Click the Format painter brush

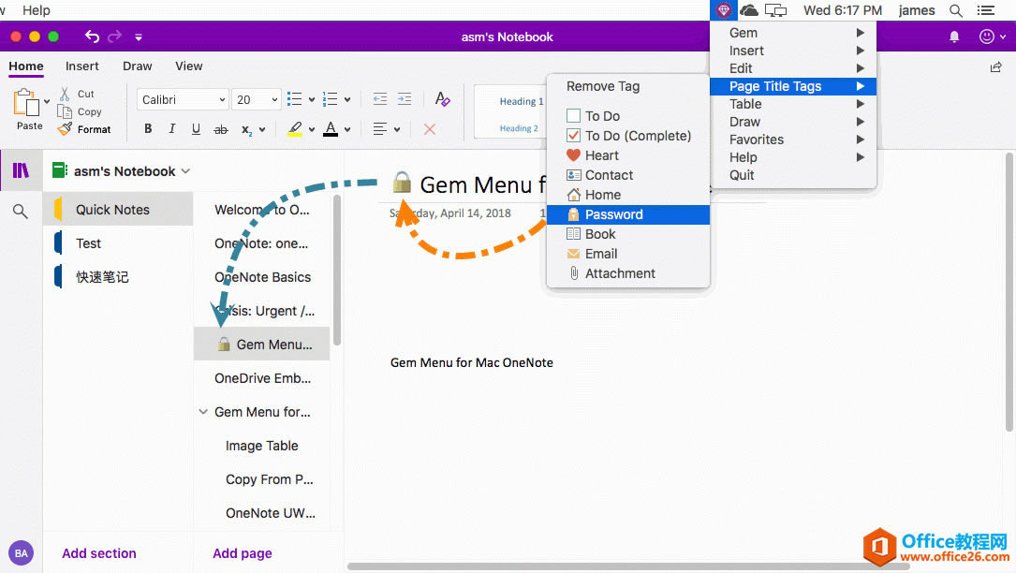point(84,129)
